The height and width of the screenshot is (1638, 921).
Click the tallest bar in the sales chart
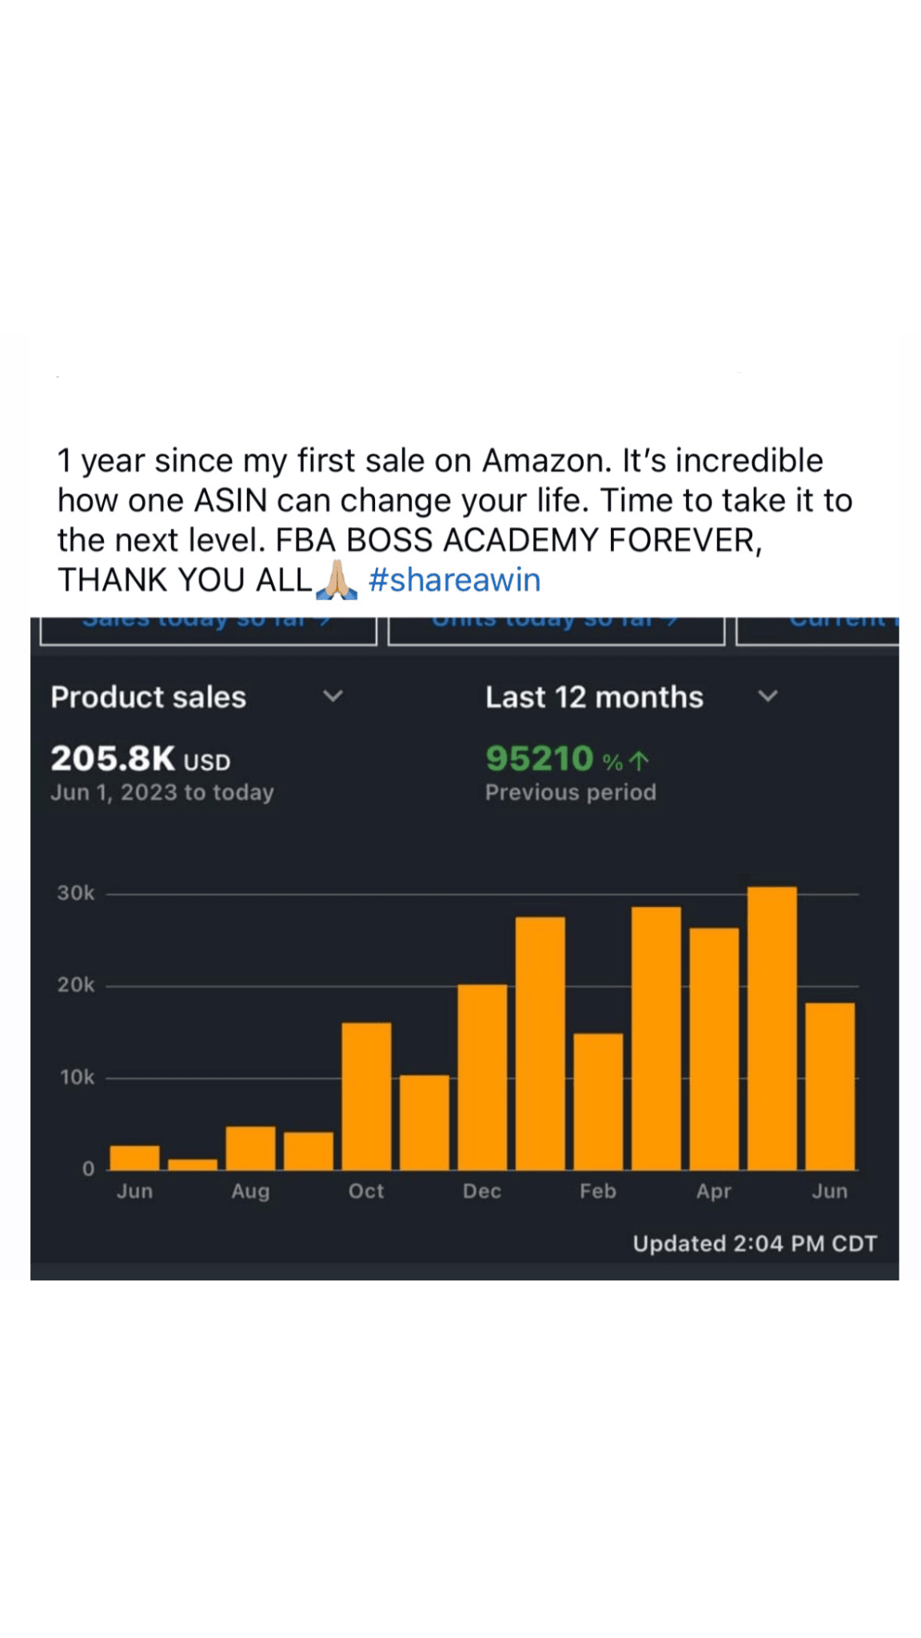pyautogui.click(x=771, y=1028)
